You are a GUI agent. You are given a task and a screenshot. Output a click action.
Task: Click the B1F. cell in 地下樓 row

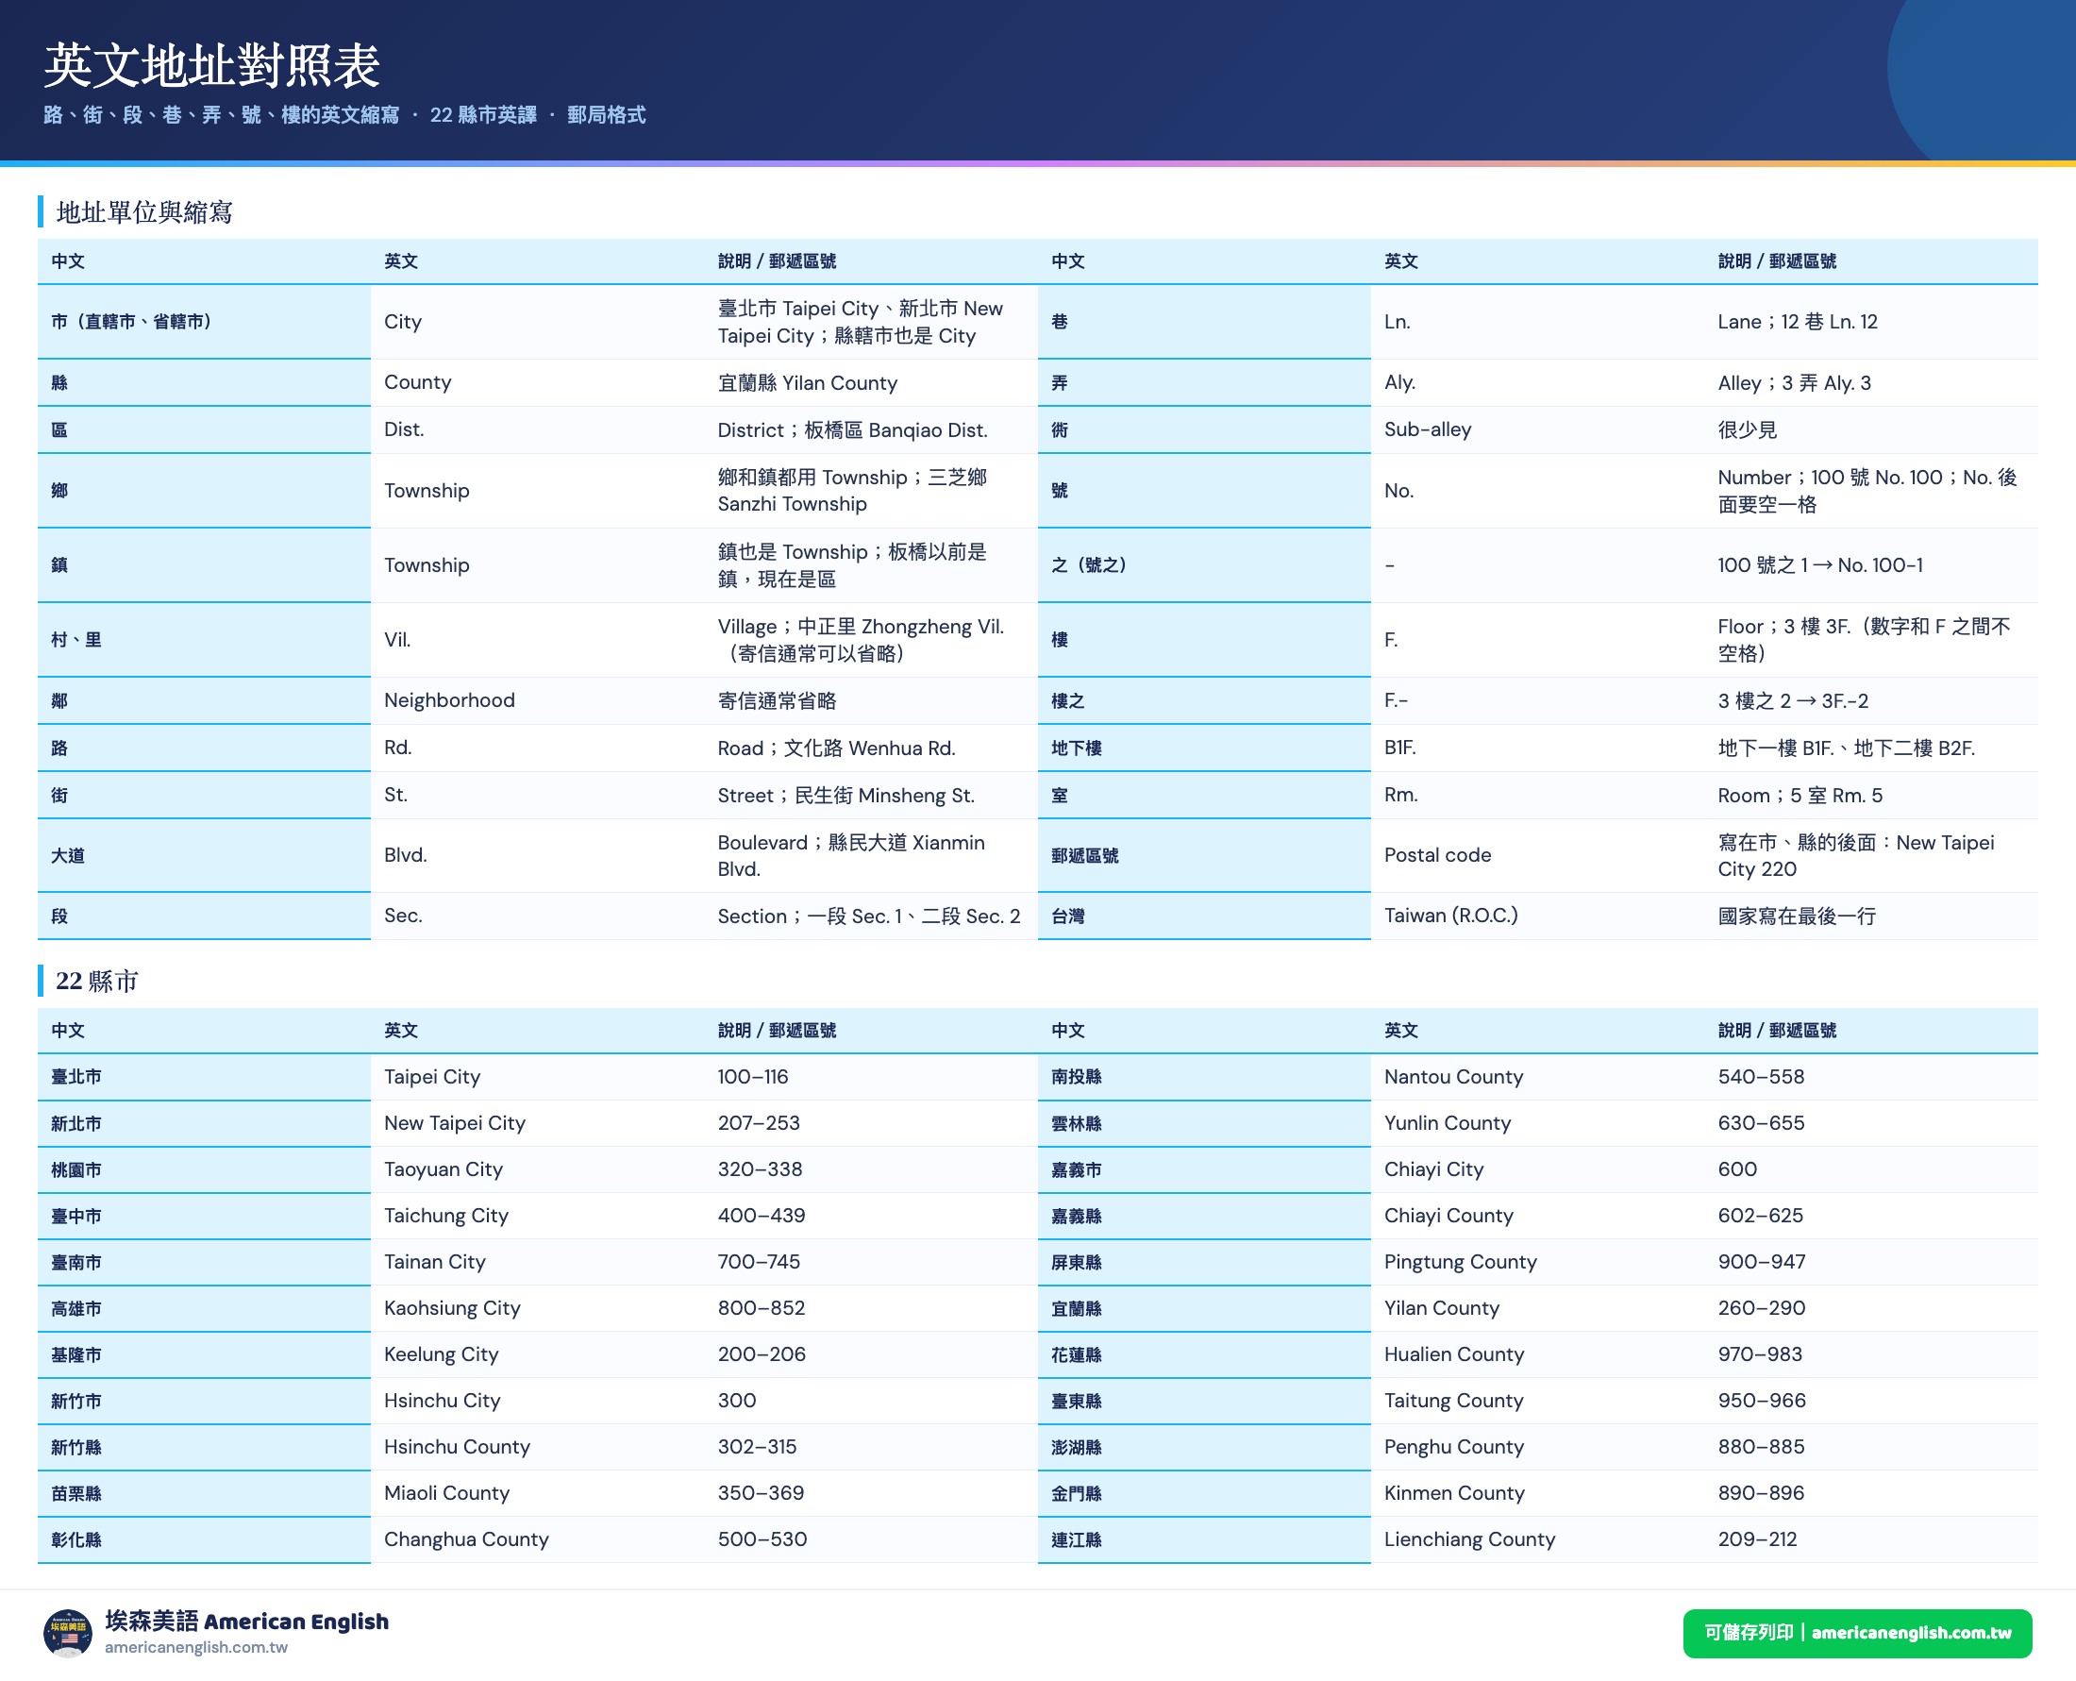(1538, 748)
